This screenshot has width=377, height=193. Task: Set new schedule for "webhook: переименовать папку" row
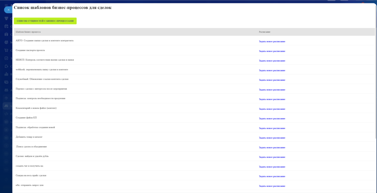[272, 70]
